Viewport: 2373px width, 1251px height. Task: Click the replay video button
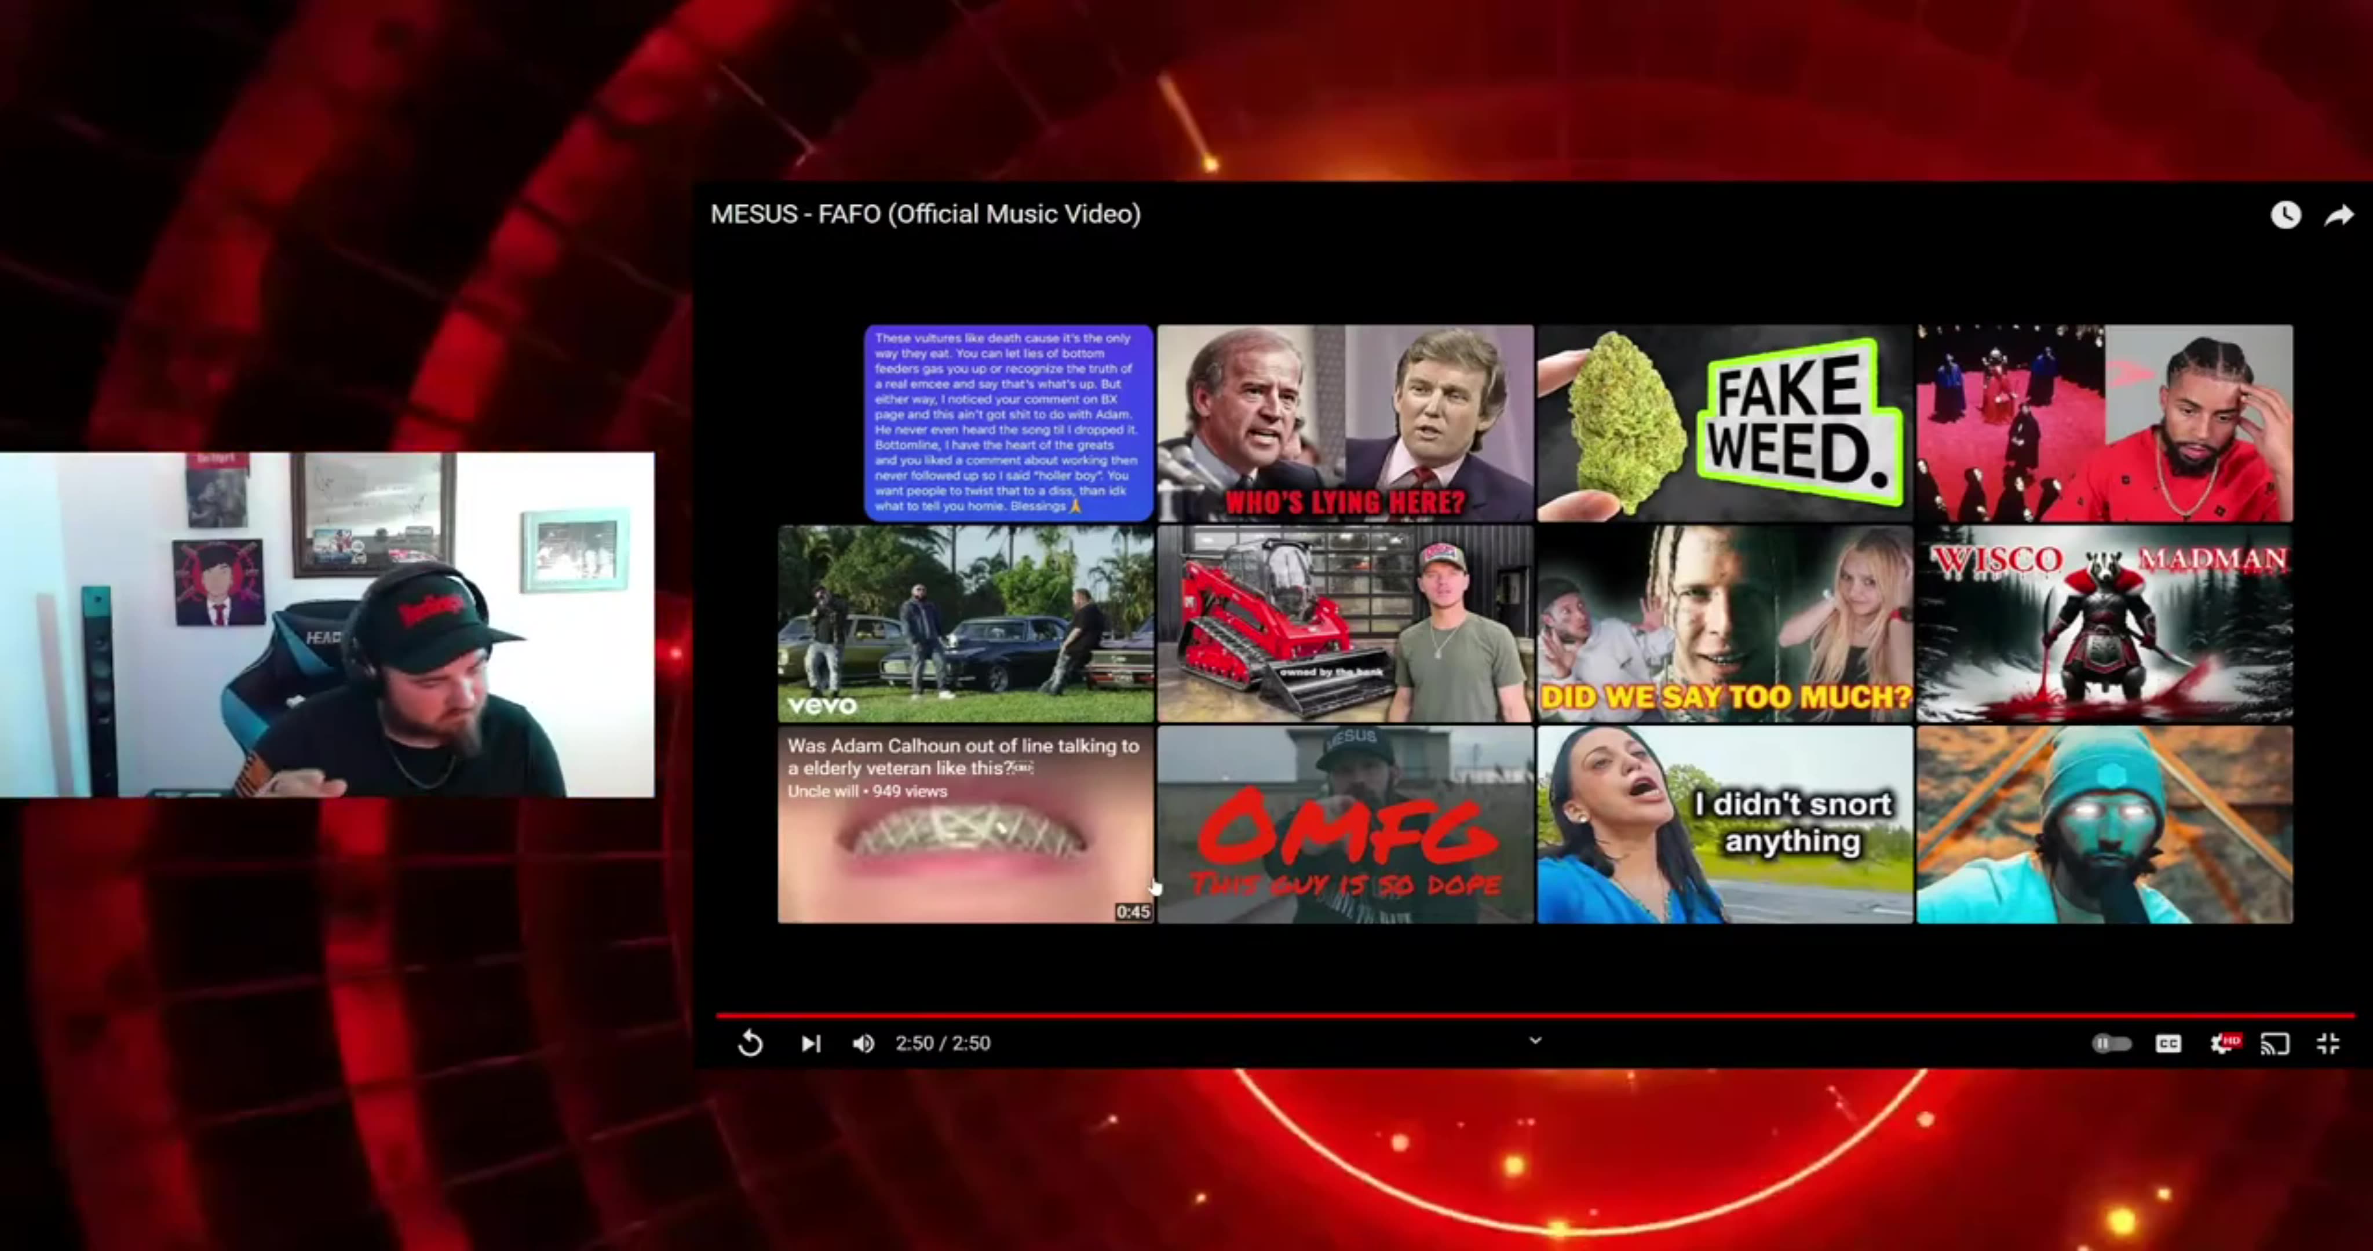pyautogui.click(x=751, y=1043)
